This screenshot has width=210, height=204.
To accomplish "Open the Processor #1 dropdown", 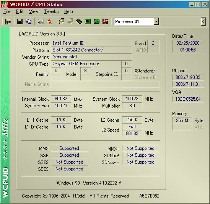I will point(156,21).
